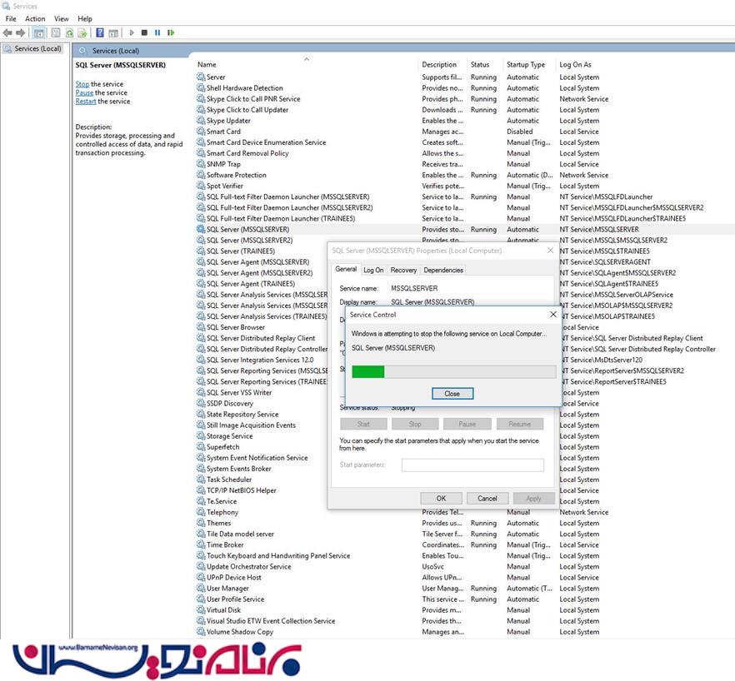Click the Start parameters text field

pos(472,465)
